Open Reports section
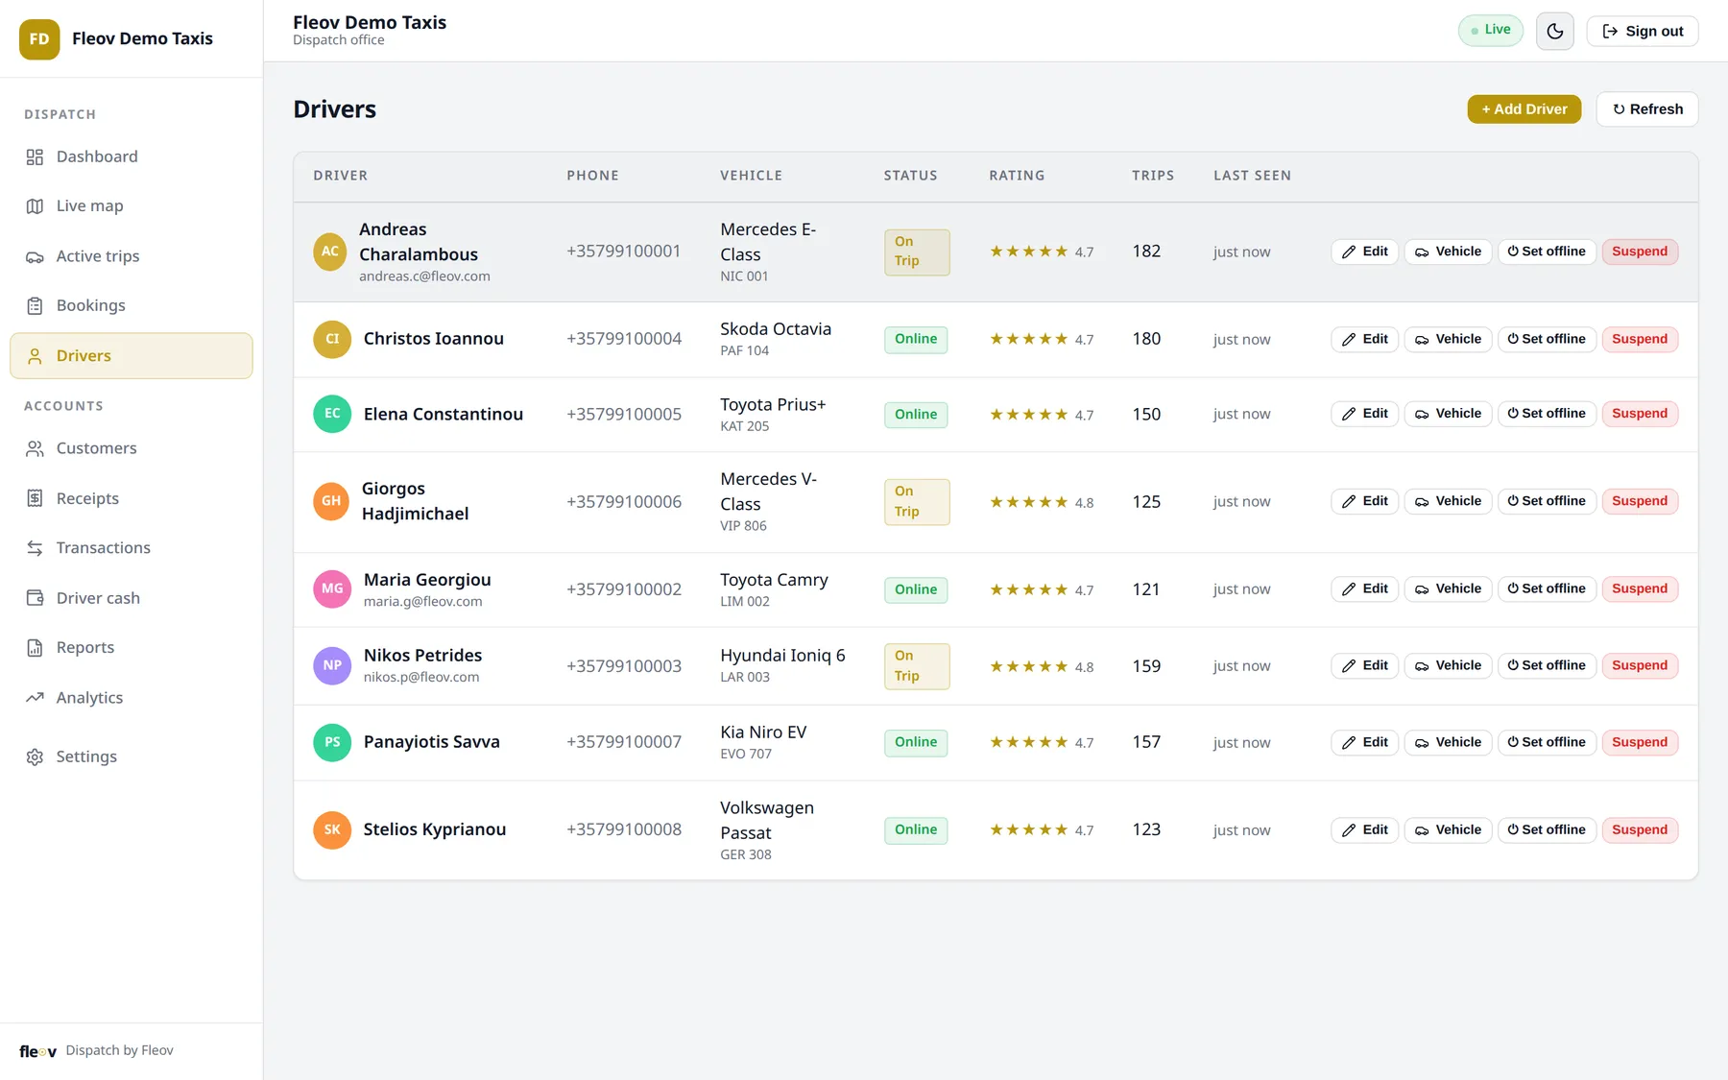 click(132, 647)
